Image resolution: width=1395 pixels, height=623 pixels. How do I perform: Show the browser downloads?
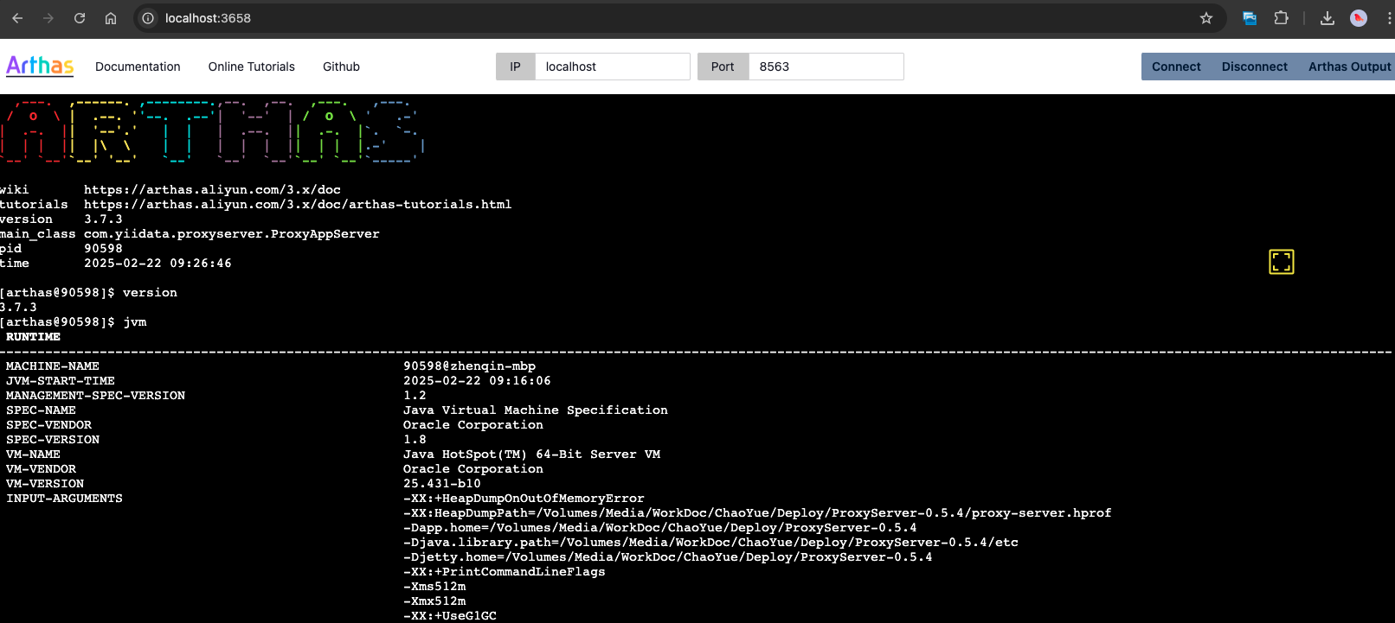coord(1327,18)
